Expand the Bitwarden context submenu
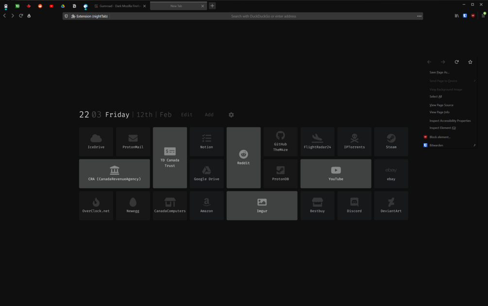Image resolution: width=488 pixels, height=306 pixels. click(x=450, y=145)
